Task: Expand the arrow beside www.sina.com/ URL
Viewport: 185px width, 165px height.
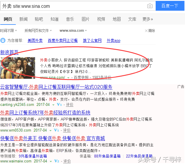Action: pyautogui.click(x=68, y=78)
